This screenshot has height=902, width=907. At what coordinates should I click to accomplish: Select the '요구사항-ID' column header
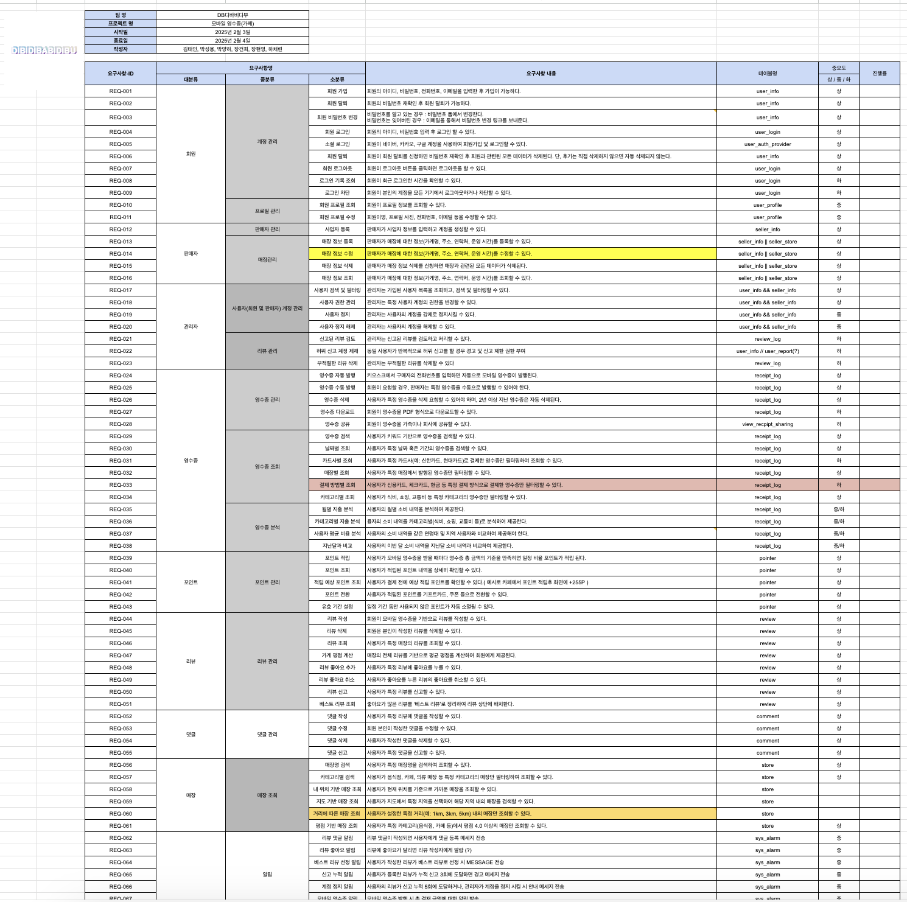tap(121, 74)
